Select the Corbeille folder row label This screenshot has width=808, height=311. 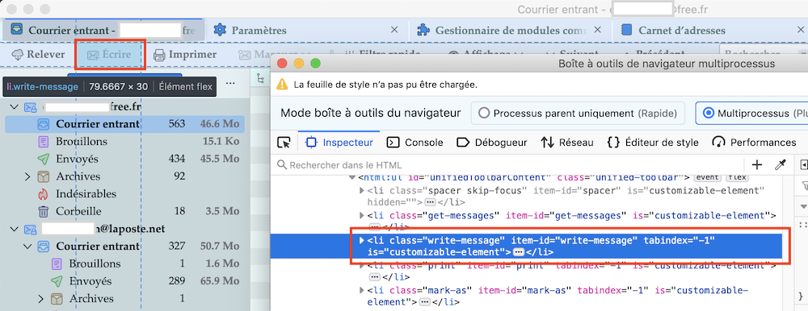pos(78,211)
